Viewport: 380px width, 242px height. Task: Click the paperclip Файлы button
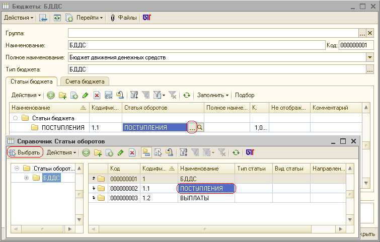[123, 18]
